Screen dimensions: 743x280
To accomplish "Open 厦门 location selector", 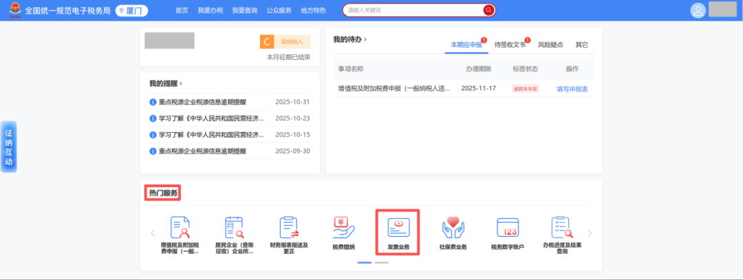I will click(x=131, y=10).
